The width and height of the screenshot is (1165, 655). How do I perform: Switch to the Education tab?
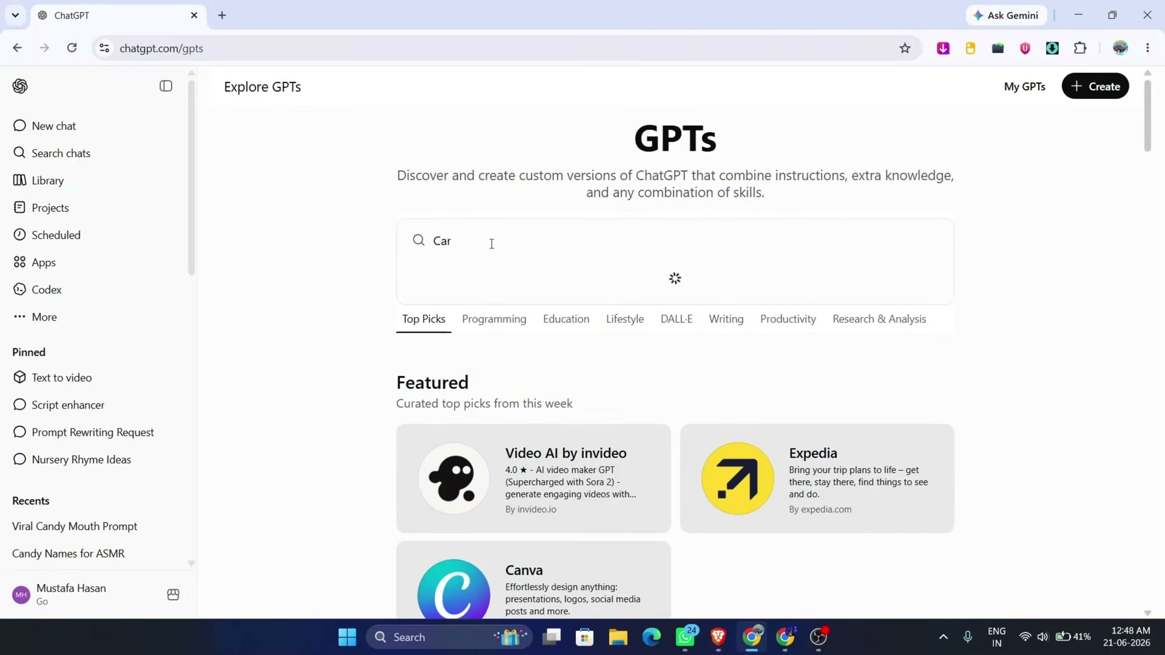point(566,319)
